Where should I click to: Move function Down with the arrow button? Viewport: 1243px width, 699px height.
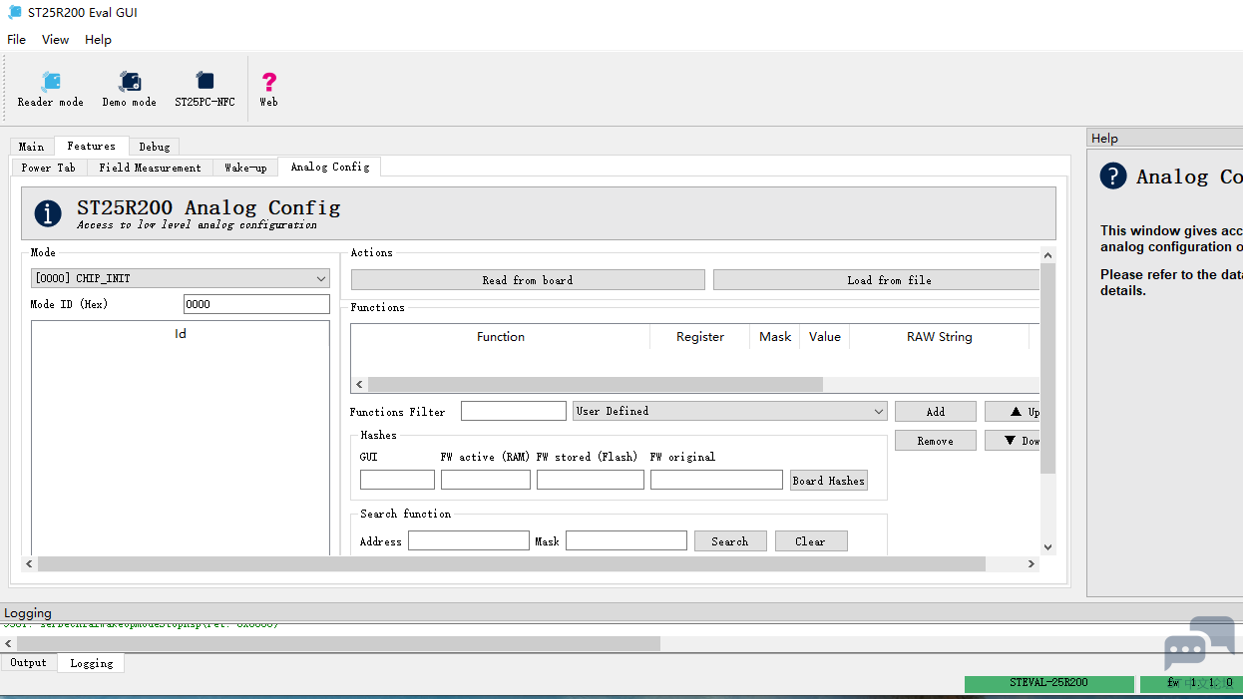tap(1013, 441)
